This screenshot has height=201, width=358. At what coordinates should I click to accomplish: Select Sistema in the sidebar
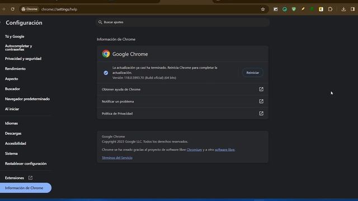coord(11,154)
